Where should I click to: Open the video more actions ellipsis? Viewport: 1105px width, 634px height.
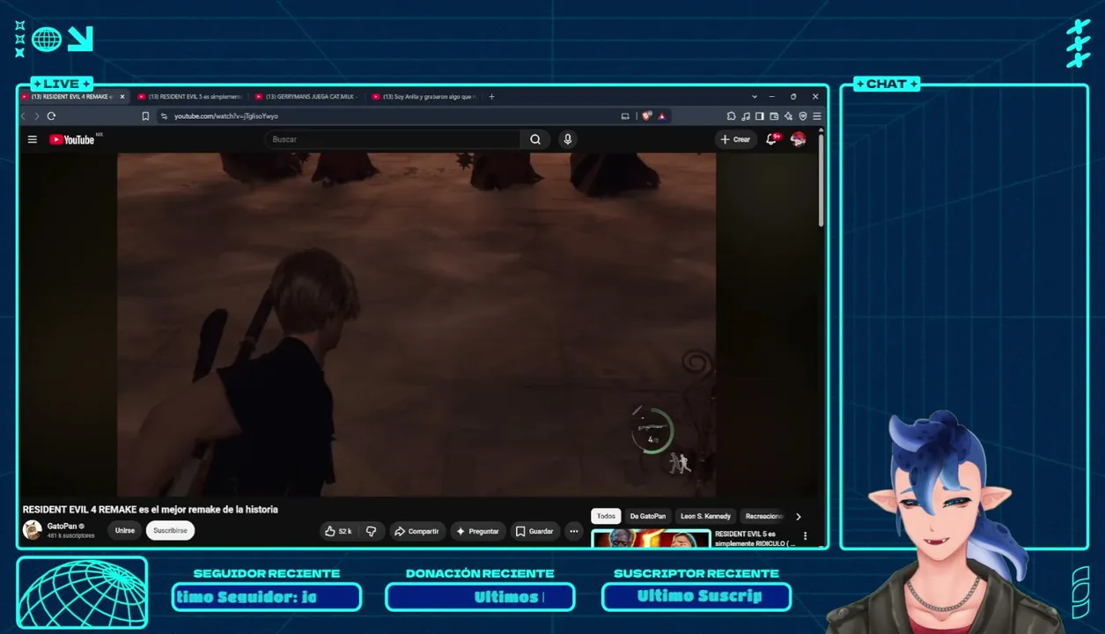click(573, 531)
